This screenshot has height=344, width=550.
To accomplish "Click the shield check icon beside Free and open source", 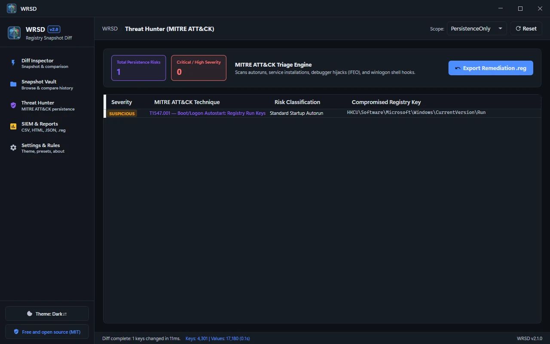I will coord(16,332).
